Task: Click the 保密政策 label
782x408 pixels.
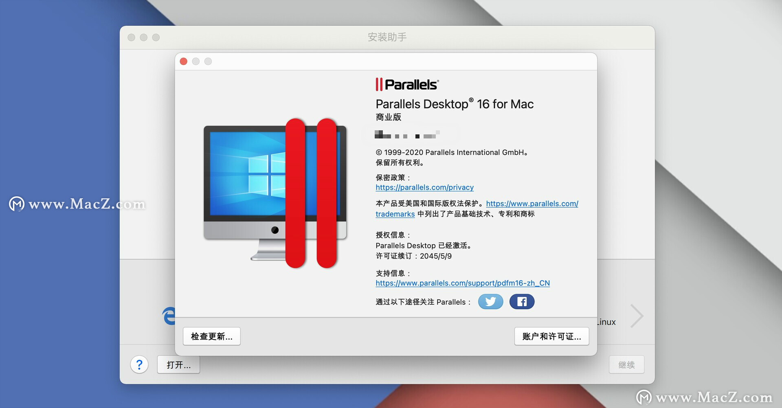Action: (393, 178)
